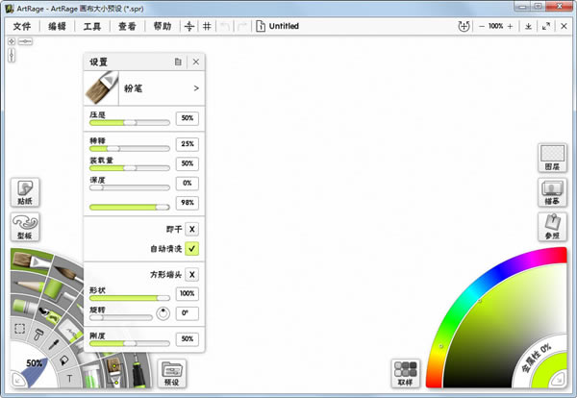Select the selection marquee tool
The height and width of the screenshot is (398, 577).
(x=19, y=328)
